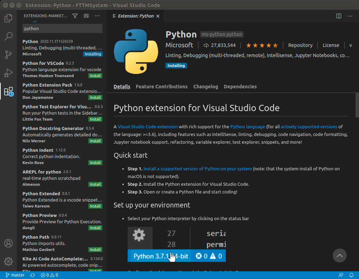
Task: Open the Source Control view
Action: [8, 54]
